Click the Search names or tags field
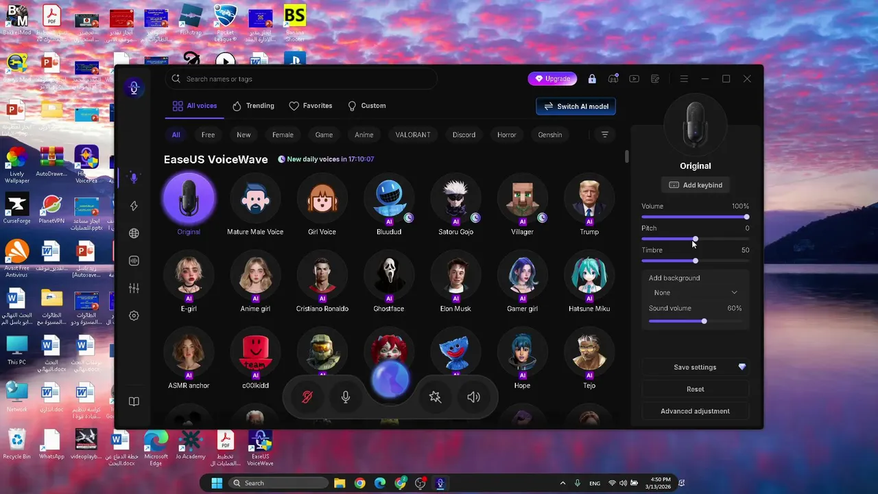This screenshot has height=494, width=878. 301,79
